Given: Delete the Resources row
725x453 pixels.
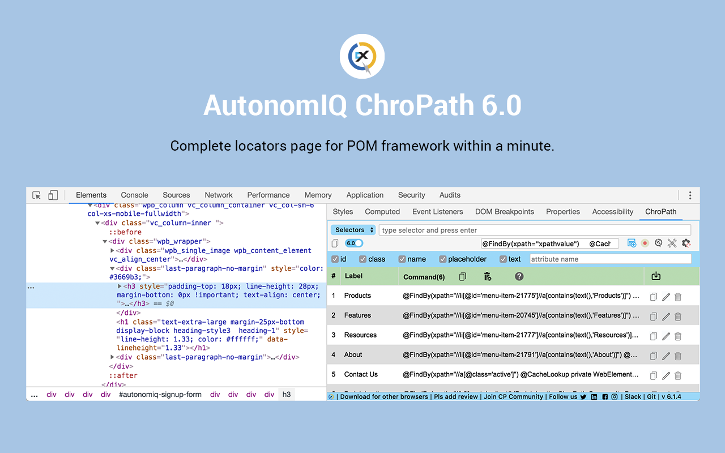Looking at the screenshot, I should pyautogui.click(x=678, y=336).
